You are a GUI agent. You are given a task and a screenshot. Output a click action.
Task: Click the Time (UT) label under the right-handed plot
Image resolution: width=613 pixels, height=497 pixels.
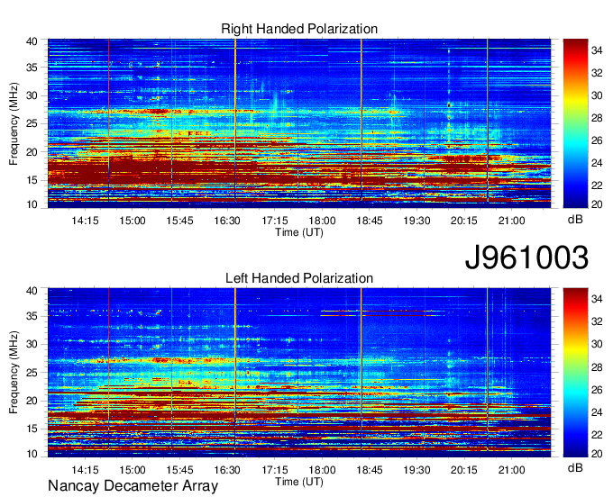click(299, 232)
